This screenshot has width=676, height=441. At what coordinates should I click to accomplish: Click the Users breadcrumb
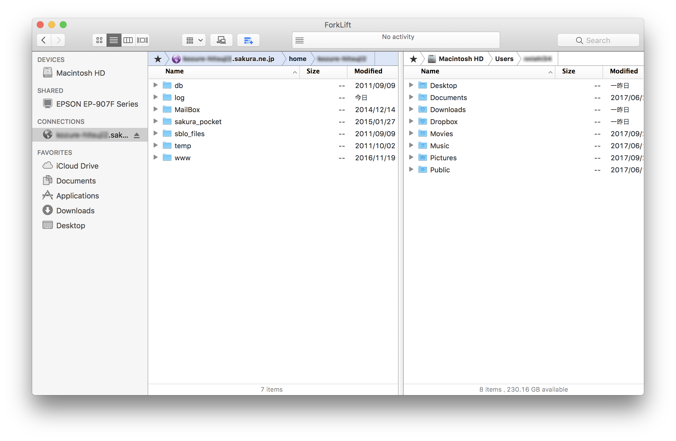click(x=504, y=59)
